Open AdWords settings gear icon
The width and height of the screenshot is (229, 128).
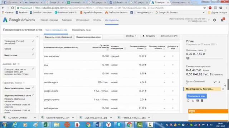click(215, 20)
